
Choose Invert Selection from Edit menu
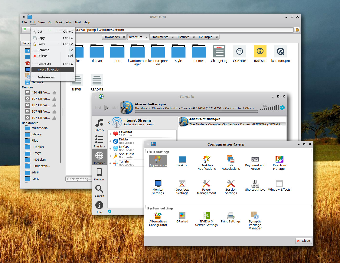(53, 70)
